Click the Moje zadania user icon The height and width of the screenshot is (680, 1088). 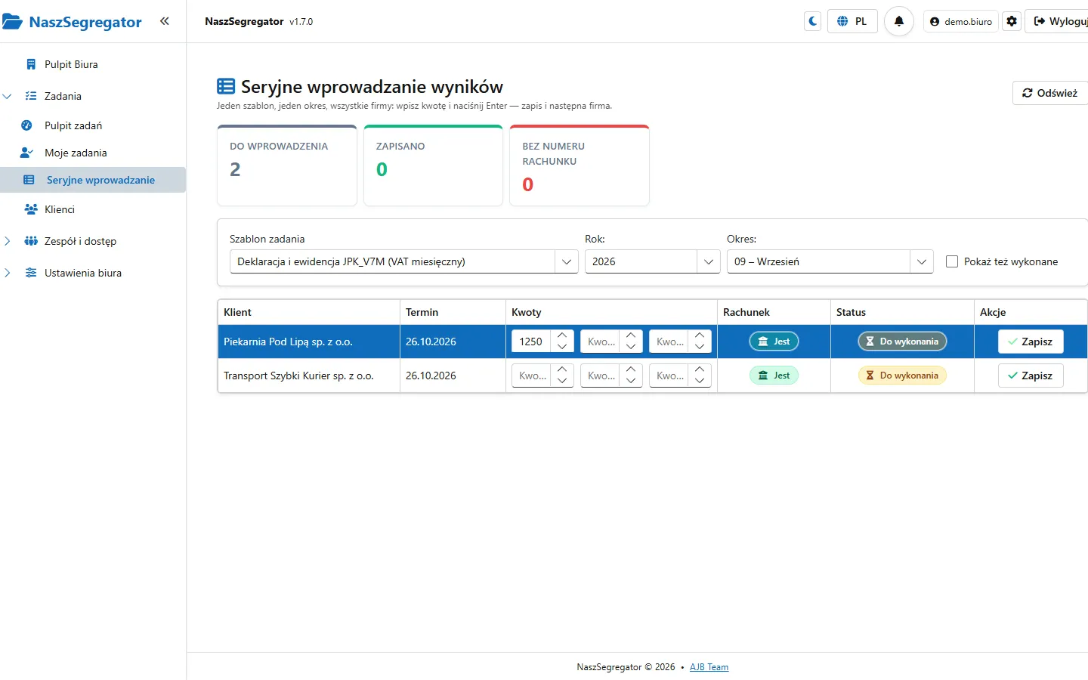(x=27, y=153)
